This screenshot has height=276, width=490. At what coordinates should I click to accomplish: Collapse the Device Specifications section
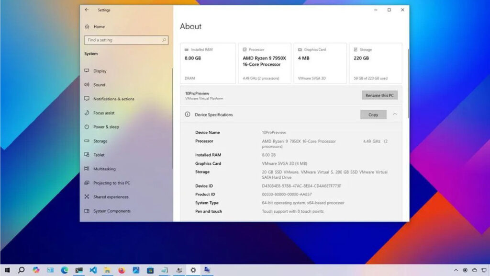coord(395,115)
